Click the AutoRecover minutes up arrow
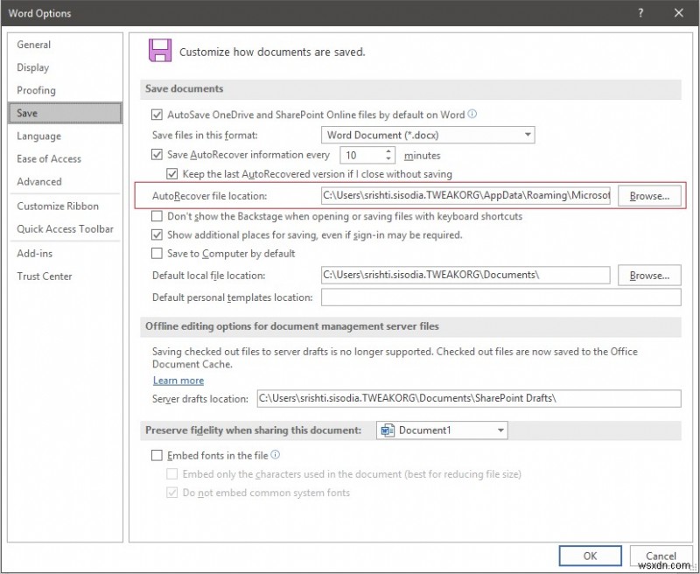Screen dimensions: 700x574 coord(388,150)
